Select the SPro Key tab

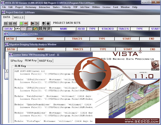click(16, 61)
